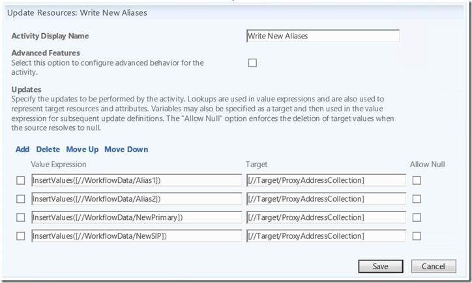
Task: Click the Move Down link
Action: click(x=126, y=149)
